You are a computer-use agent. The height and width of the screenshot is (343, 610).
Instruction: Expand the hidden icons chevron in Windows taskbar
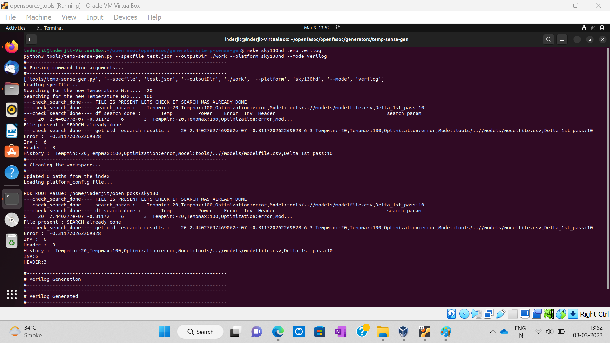click(493, 331)
